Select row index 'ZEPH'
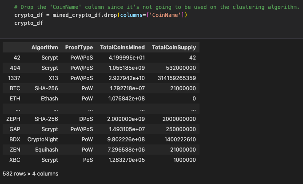The height and width of the screenshot is (184, 303). click(x=13, y=119)
